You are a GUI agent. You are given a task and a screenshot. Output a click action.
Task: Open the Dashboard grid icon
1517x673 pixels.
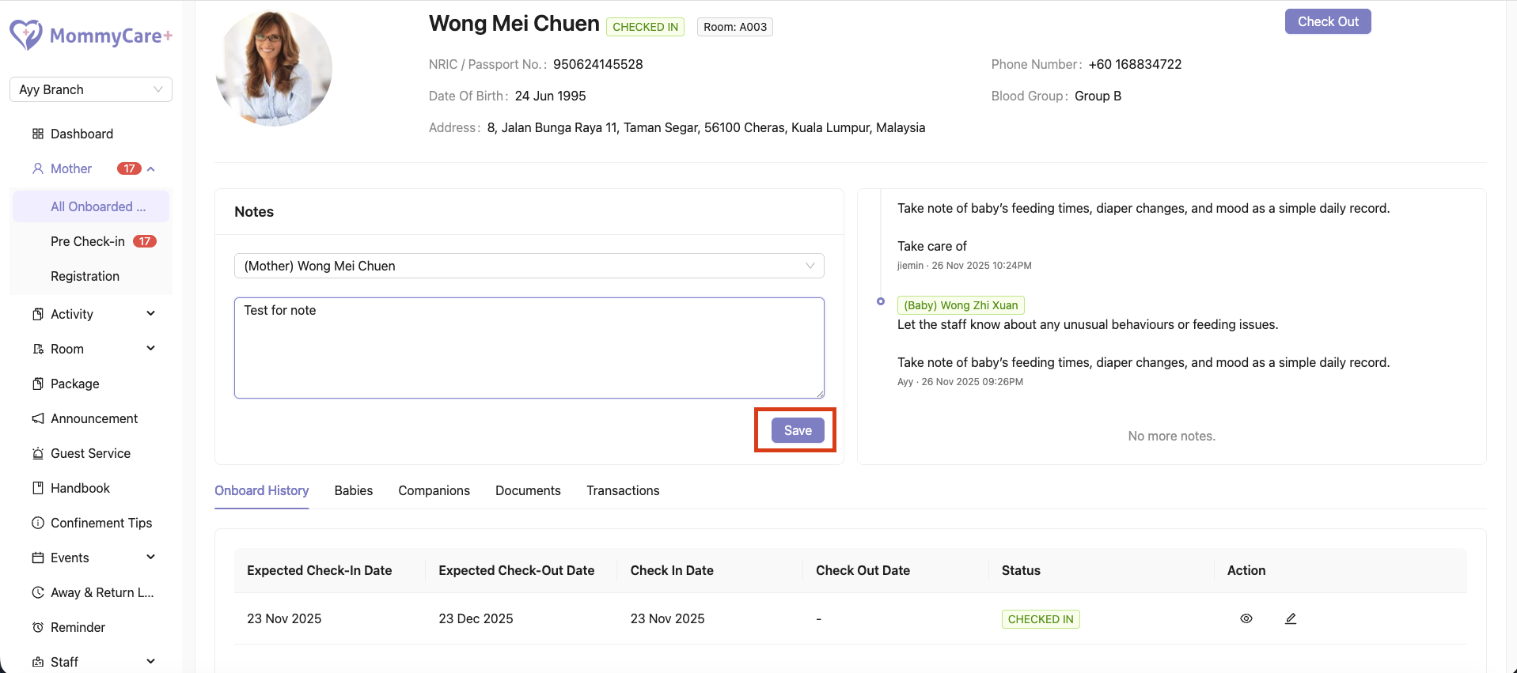click(x=37, y=134)
